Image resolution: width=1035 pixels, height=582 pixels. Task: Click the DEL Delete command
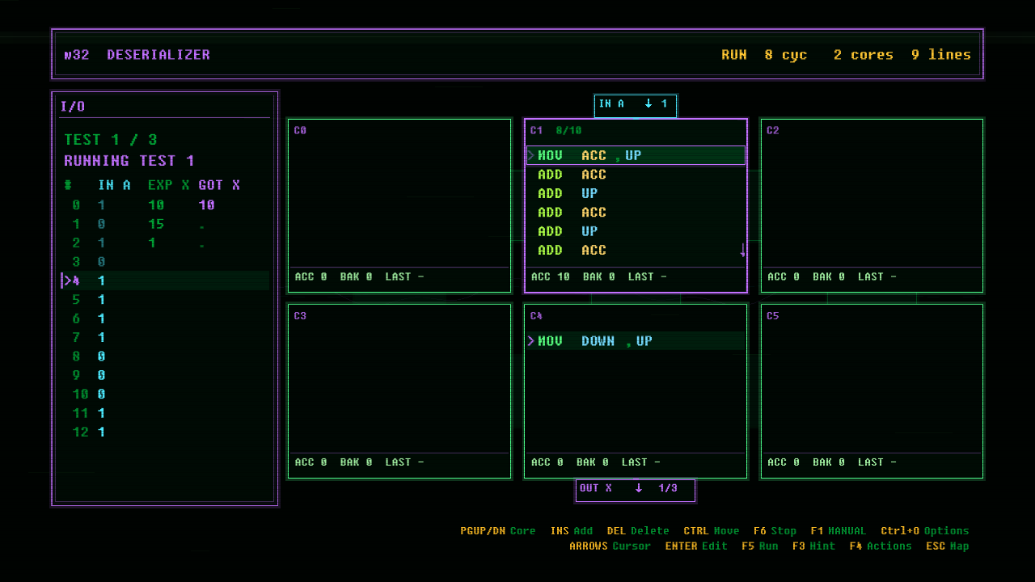[x=638, y=531]
